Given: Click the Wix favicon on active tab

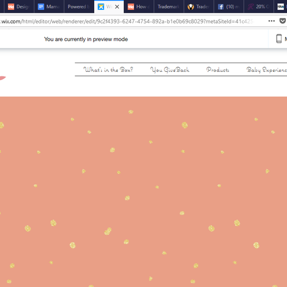Looking at the screenshot, I should coord(101,7).
